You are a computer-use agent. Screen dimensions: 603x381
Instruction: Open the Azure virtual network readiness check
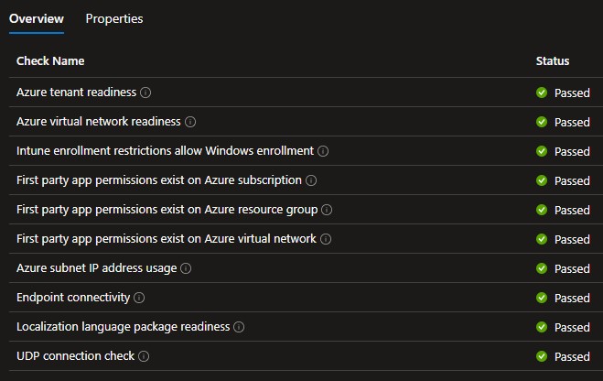coord(100,122)
